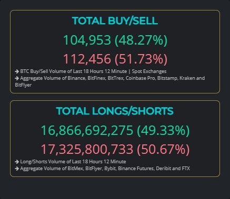Screen dimensions: 230x199
Task: Click arrow icon before Aggregate Volume of BitMex
Action: pos(17,169)
